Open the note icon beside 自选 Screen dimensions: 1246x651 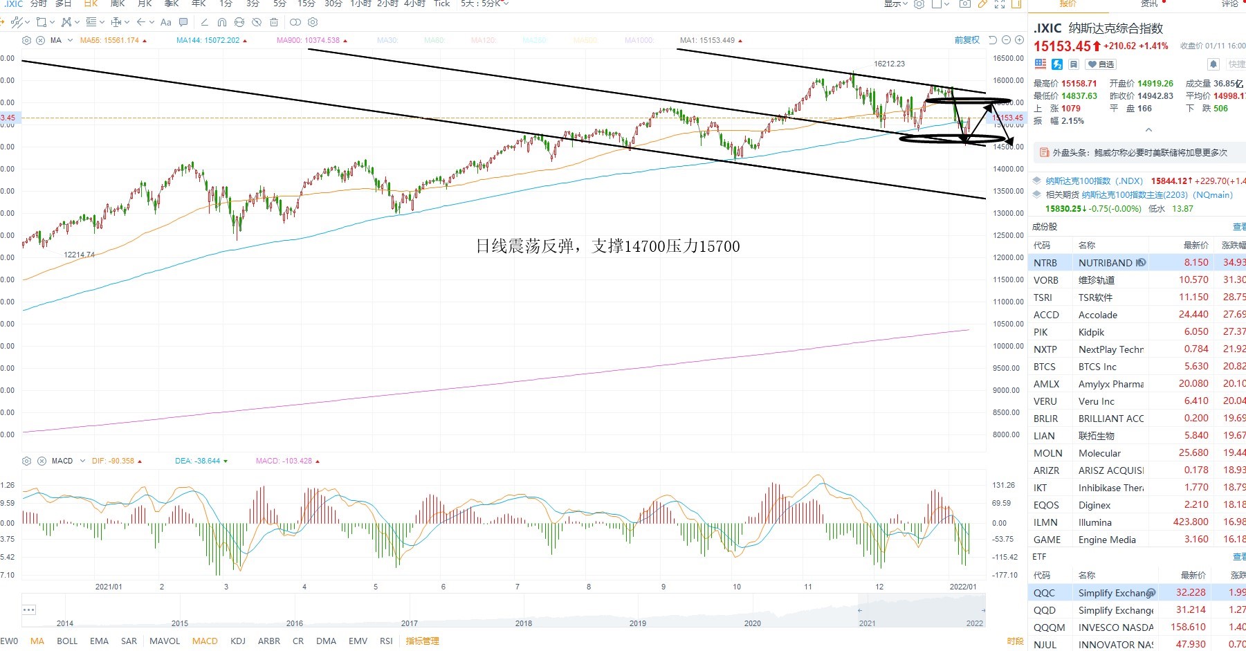tap(1074, 64)
